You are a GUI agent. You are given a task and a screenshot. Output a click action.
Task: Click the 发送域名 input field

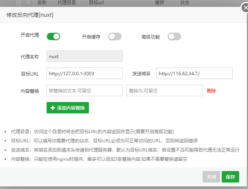click(x=195, y=73)
